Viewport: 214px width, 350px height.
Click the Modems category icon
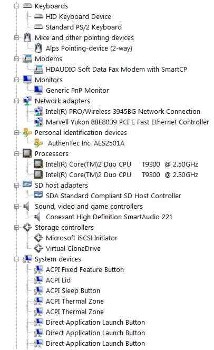(x=27, y=59)
